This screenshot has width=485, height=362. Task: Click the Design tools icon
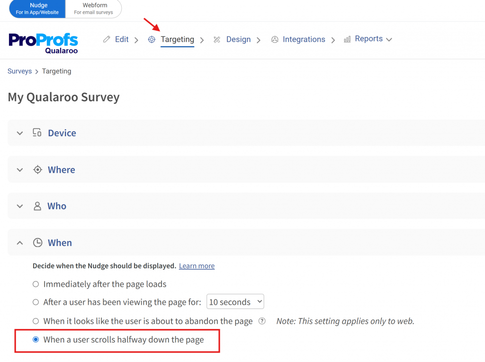pos(217,40)
